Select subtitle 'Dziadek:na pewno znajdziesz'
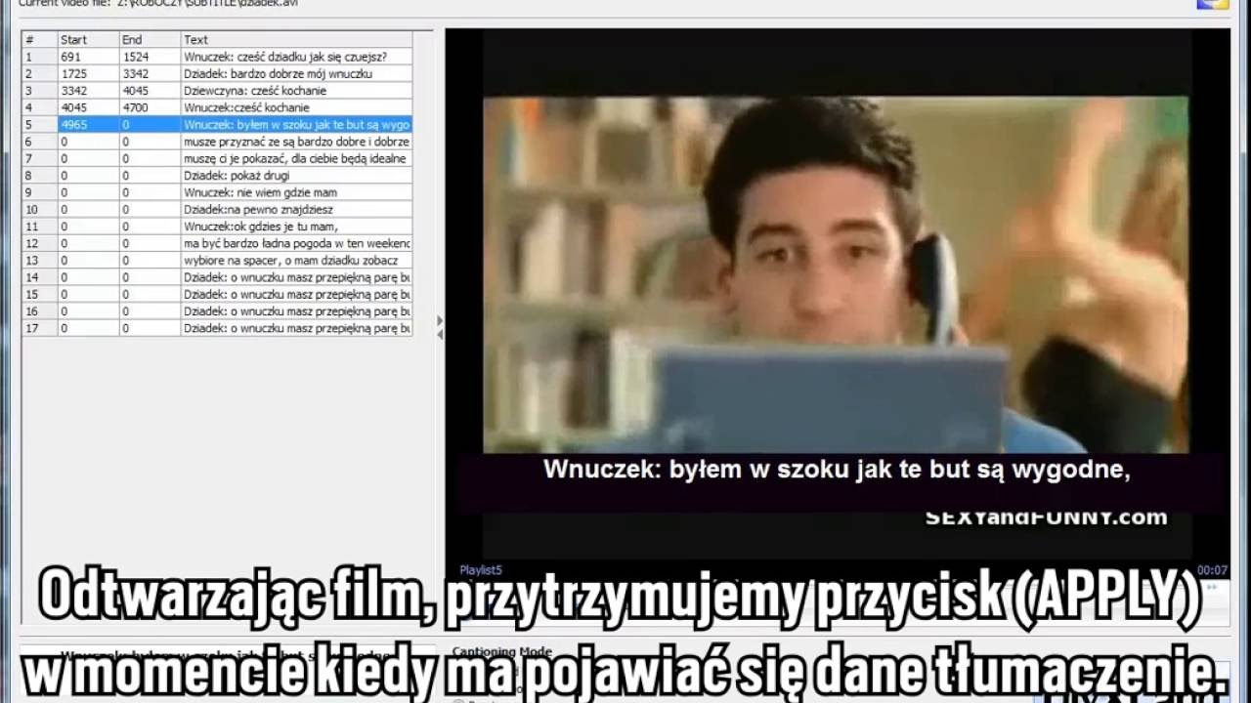Viewport: 1251px width, 703px height. [x=258, y=209]
